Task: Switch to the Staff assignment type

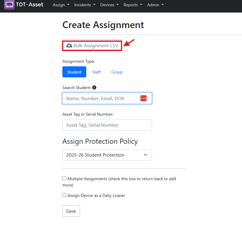Action: tap(96, 72)
